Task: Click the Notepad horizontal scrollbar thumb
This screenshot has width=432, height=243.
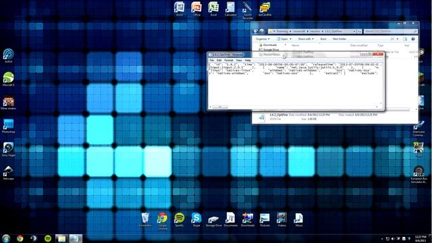Action: 220,107
